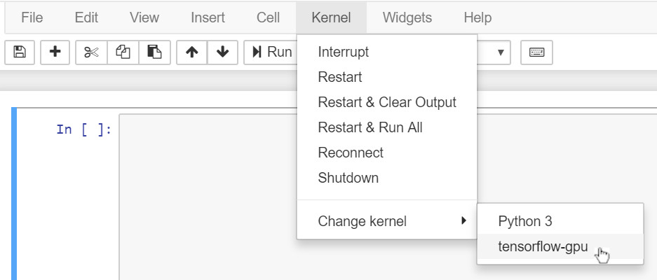Expand the cell type dropdown arrow

pyautogui.click(x=501, y=52)
